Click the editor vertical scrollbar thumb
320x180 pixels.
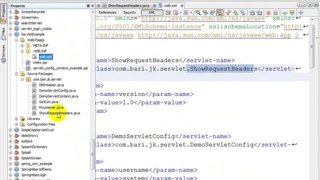coord(311,46)
